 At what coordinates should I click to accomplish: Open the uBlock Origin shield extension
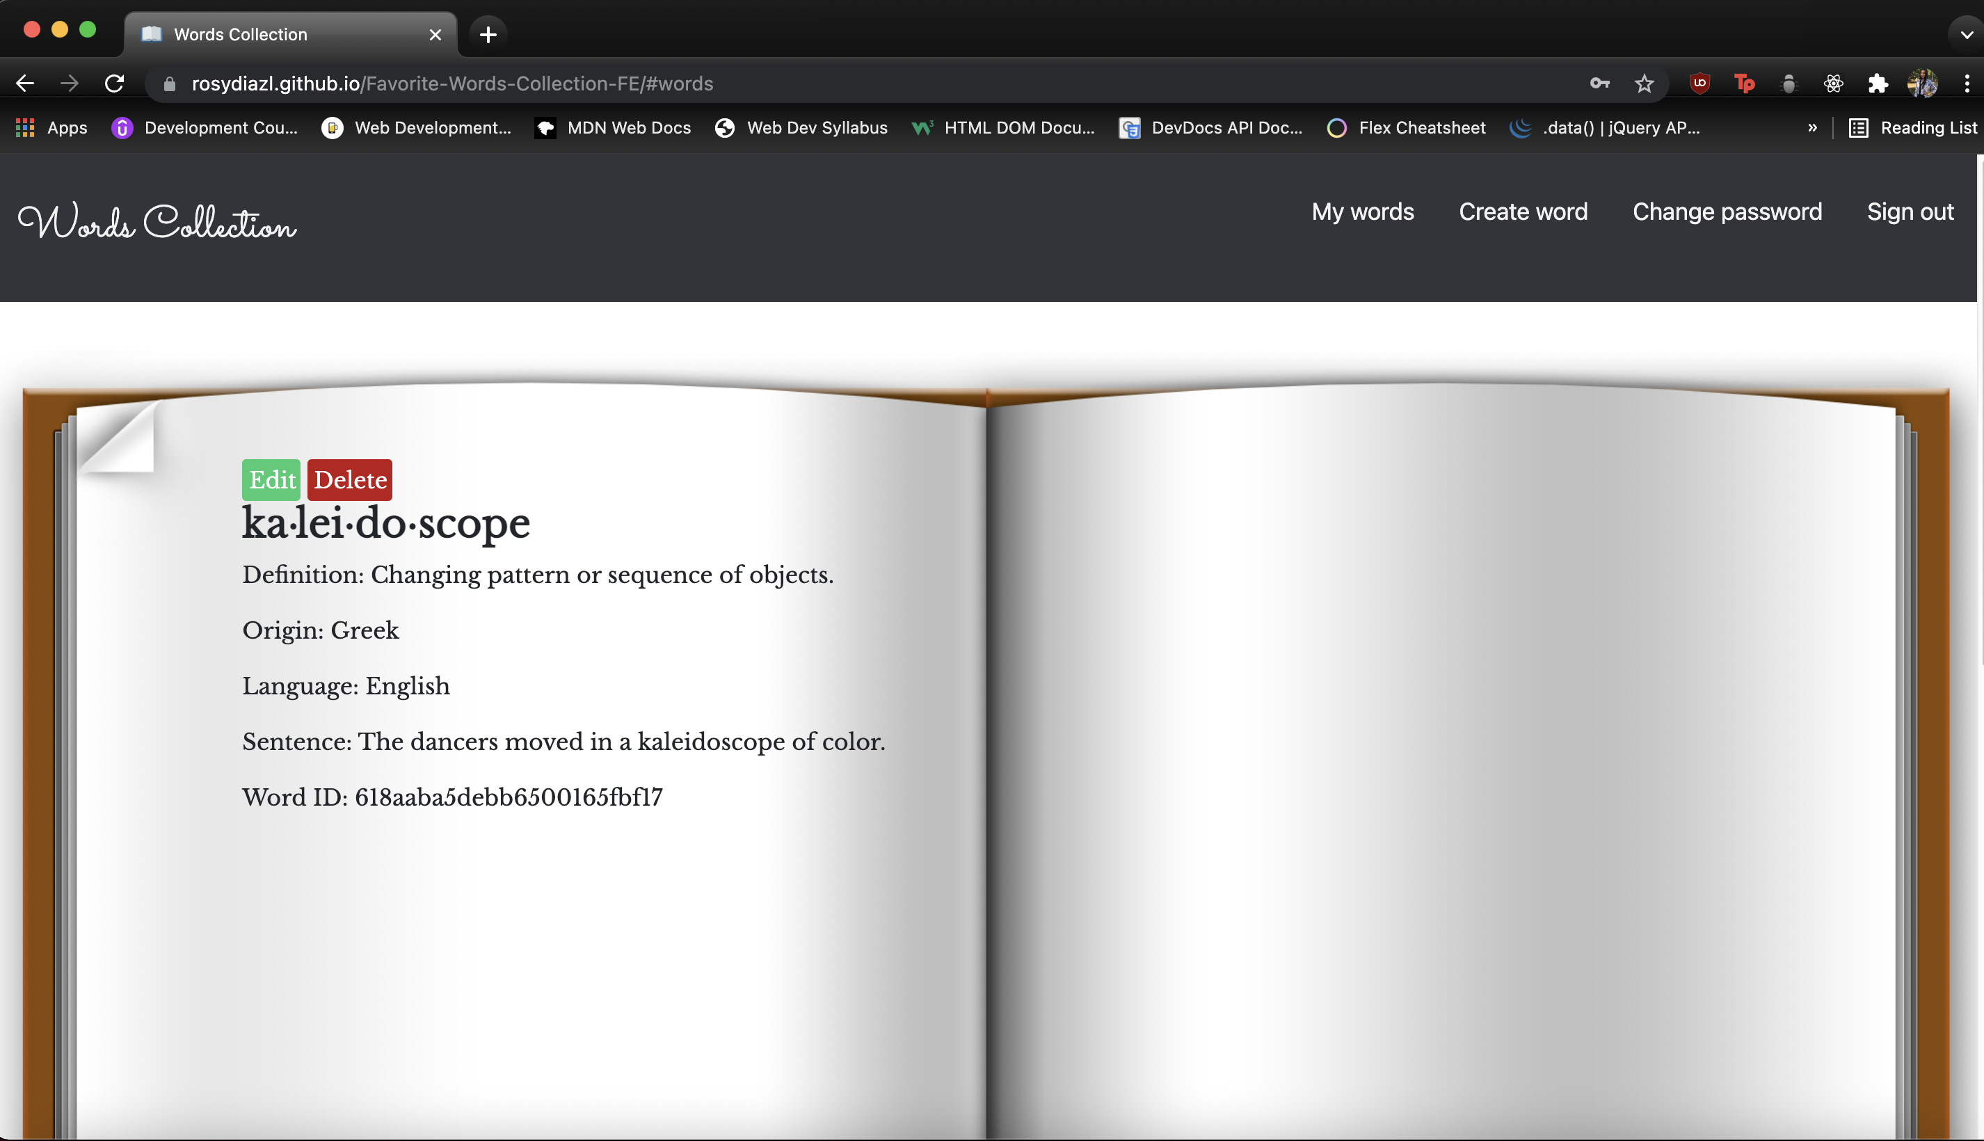pyautogui.click(x=1699, y=83)
